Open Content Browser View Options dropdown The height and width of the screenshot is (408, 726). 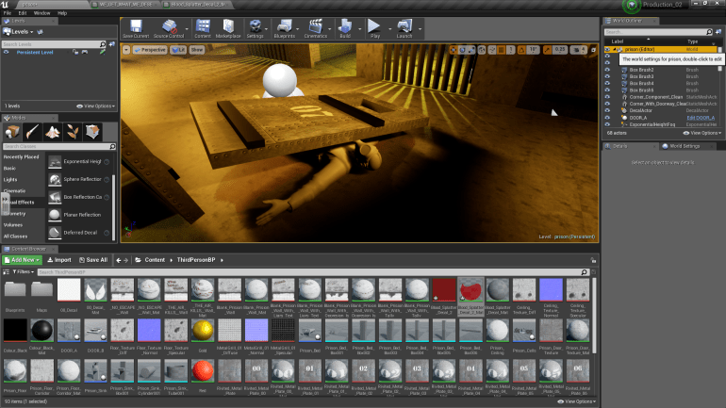click(x=577, y=401)
